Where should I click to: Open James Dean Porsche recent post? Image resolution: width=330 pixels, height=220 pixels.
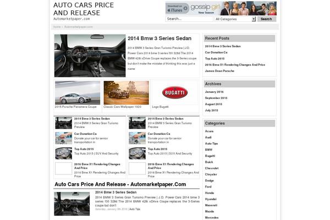pos(219,71)
